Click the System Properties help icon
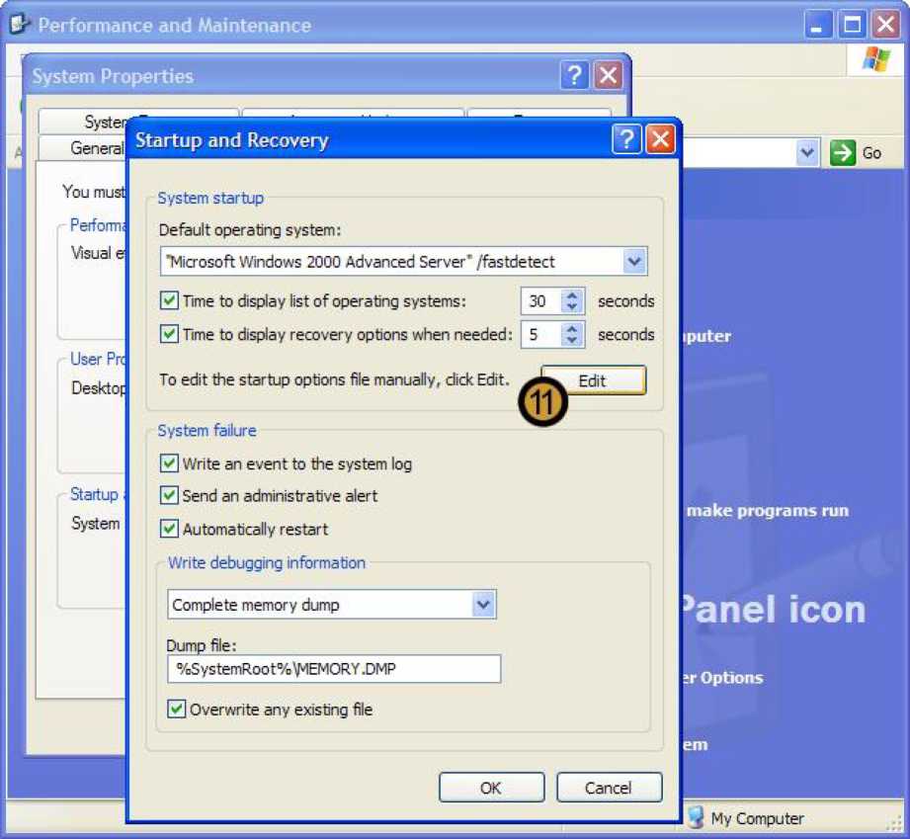 coord(574,75)
